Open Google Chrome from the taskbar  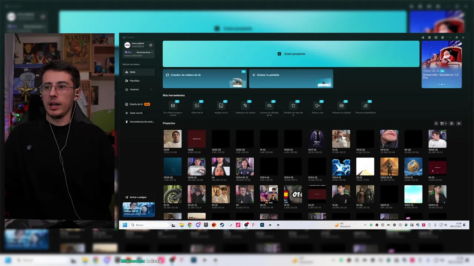click(x=190, y=225)
